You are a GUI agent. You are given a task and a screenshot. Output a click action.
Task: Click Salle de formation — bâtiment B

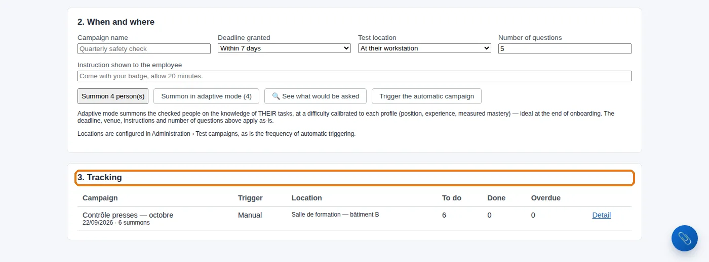pos(335,215)
